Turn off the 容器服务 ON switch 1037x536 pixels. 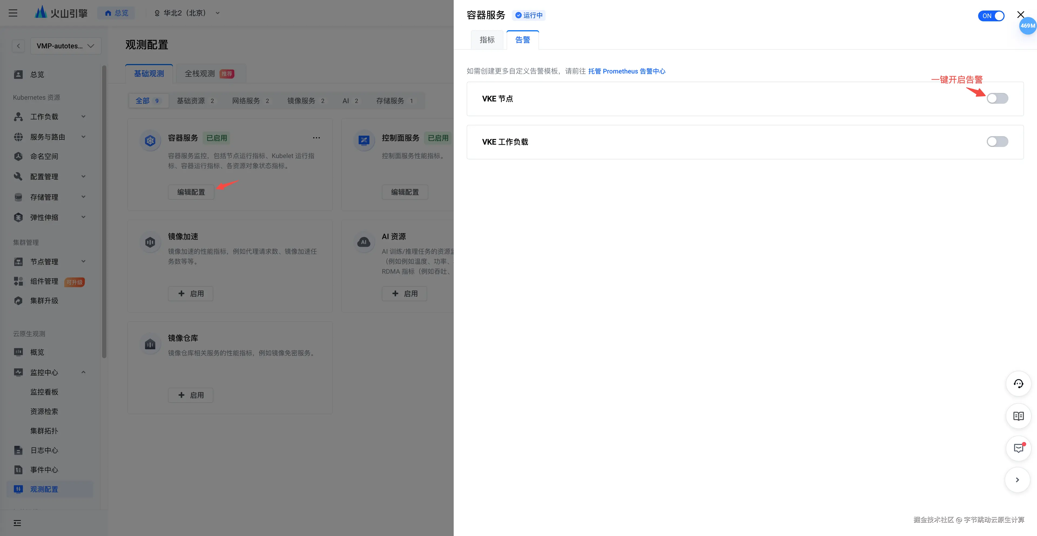[x=991, y=16]
